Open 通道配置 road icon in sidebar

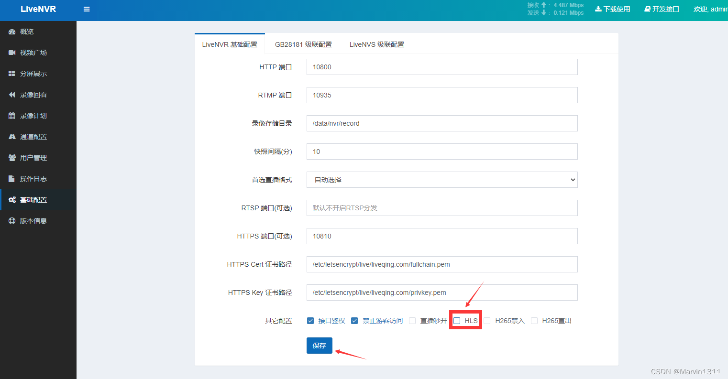click(x=12, y=137)
